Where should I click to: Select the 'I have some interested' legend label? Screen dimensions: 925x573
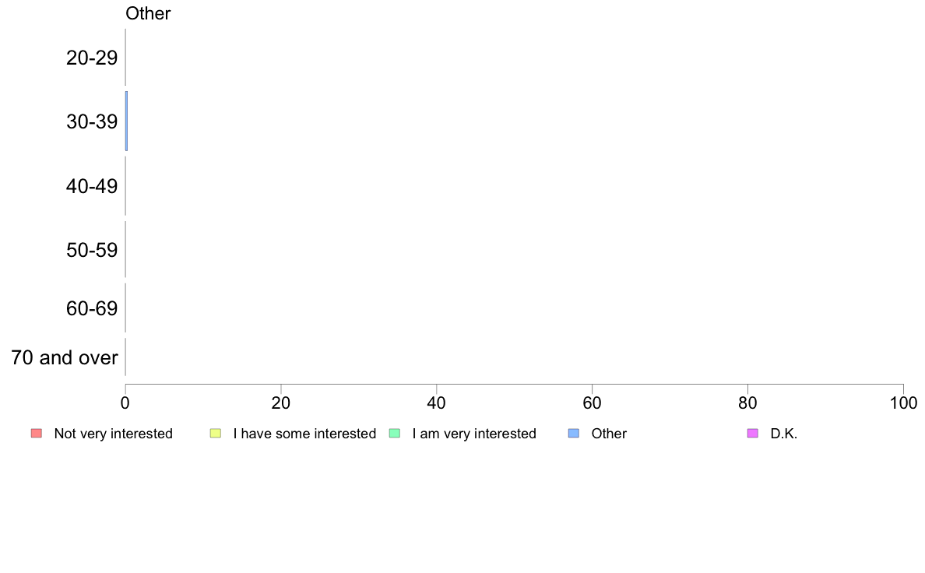pos(304,434)
